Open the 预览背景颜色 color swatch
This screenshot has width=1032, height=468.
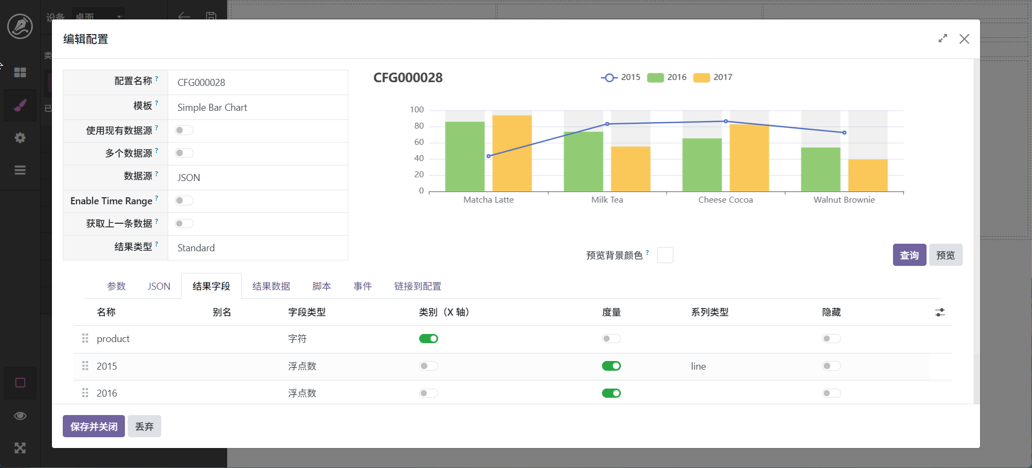tap(665, 255)
